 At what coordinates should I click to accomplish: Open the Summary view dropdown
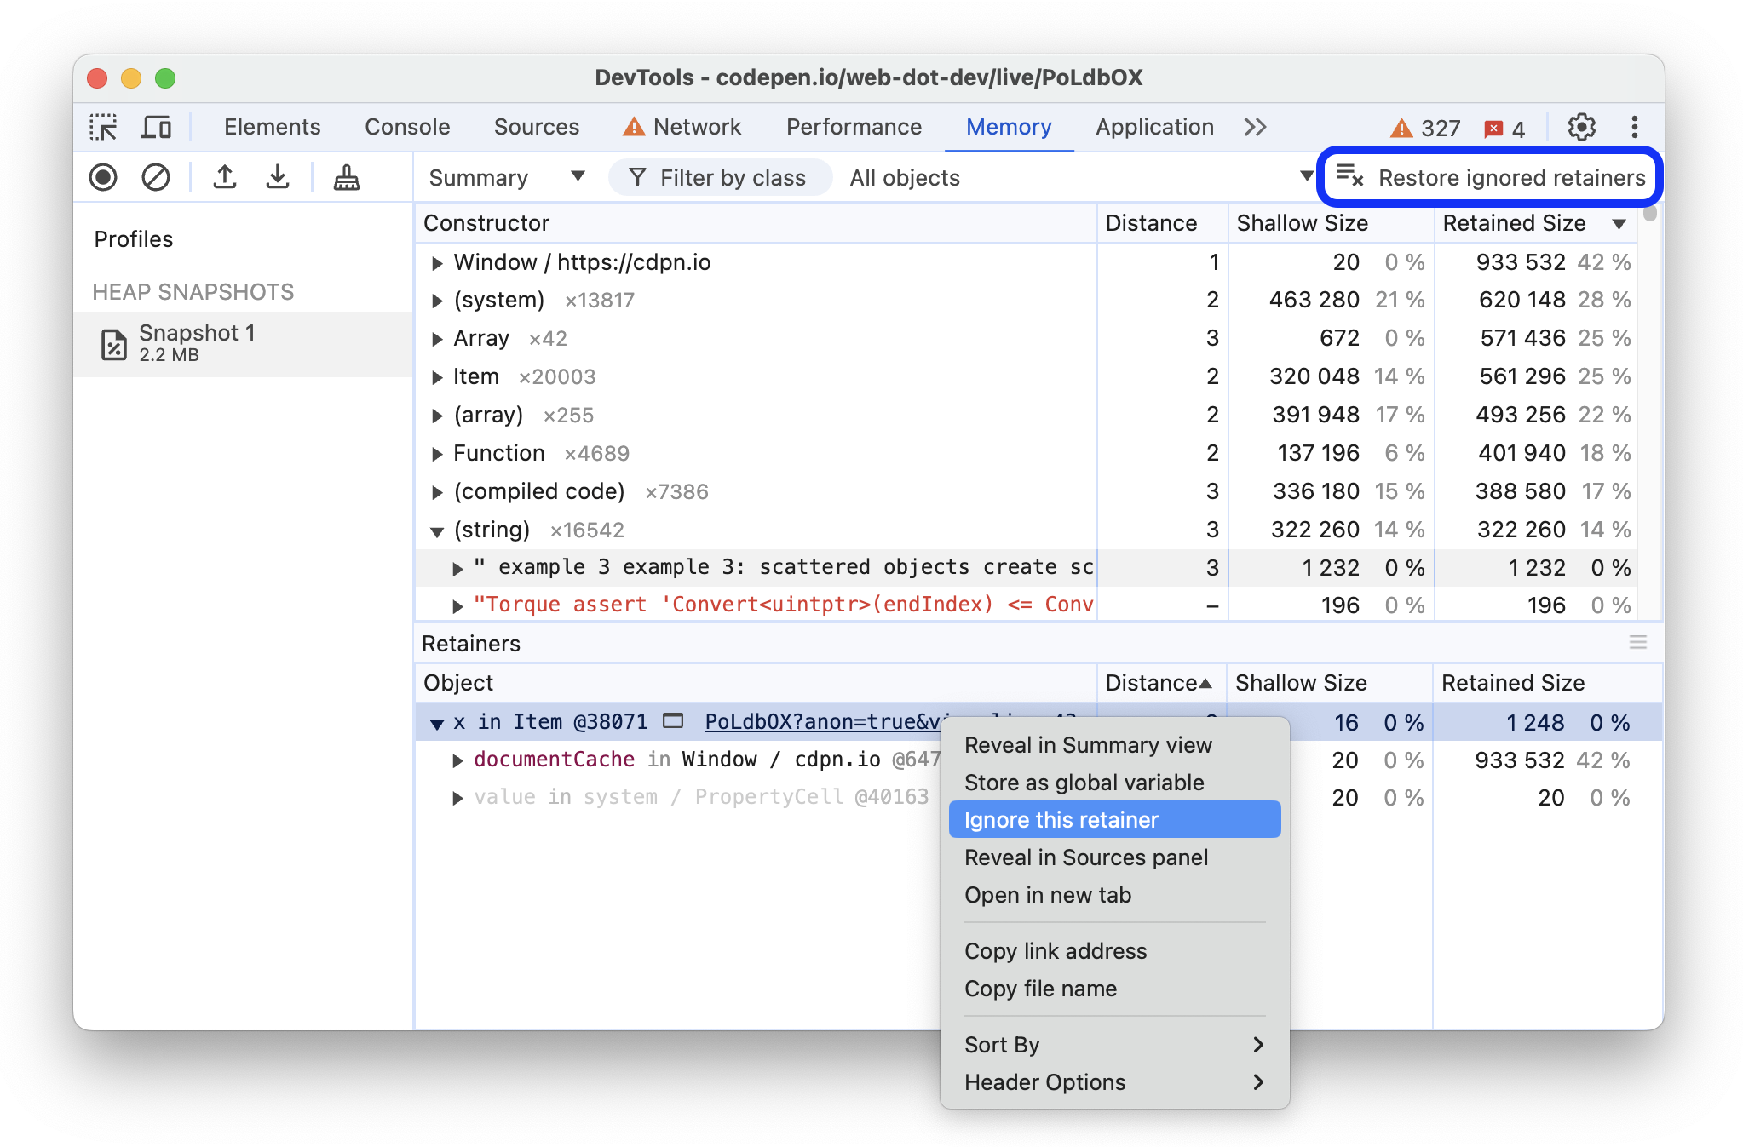coord(499,178)
